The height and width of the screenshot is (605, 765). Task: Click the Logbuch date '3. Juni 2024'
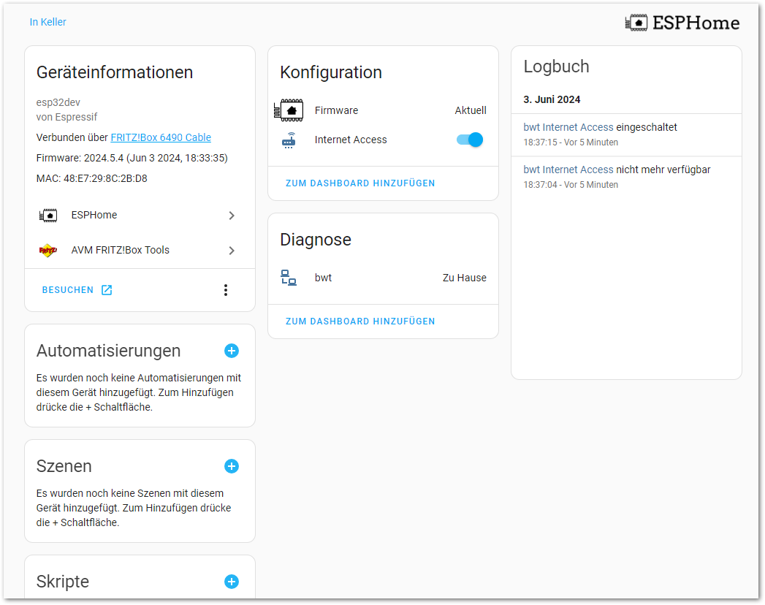552,99
